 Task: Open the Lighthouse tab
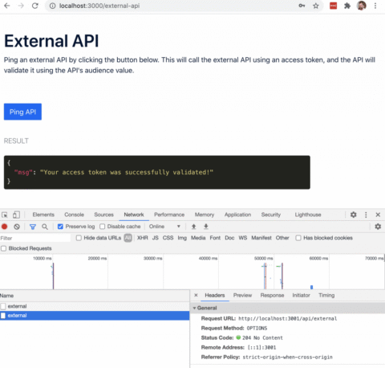point(308,215)
